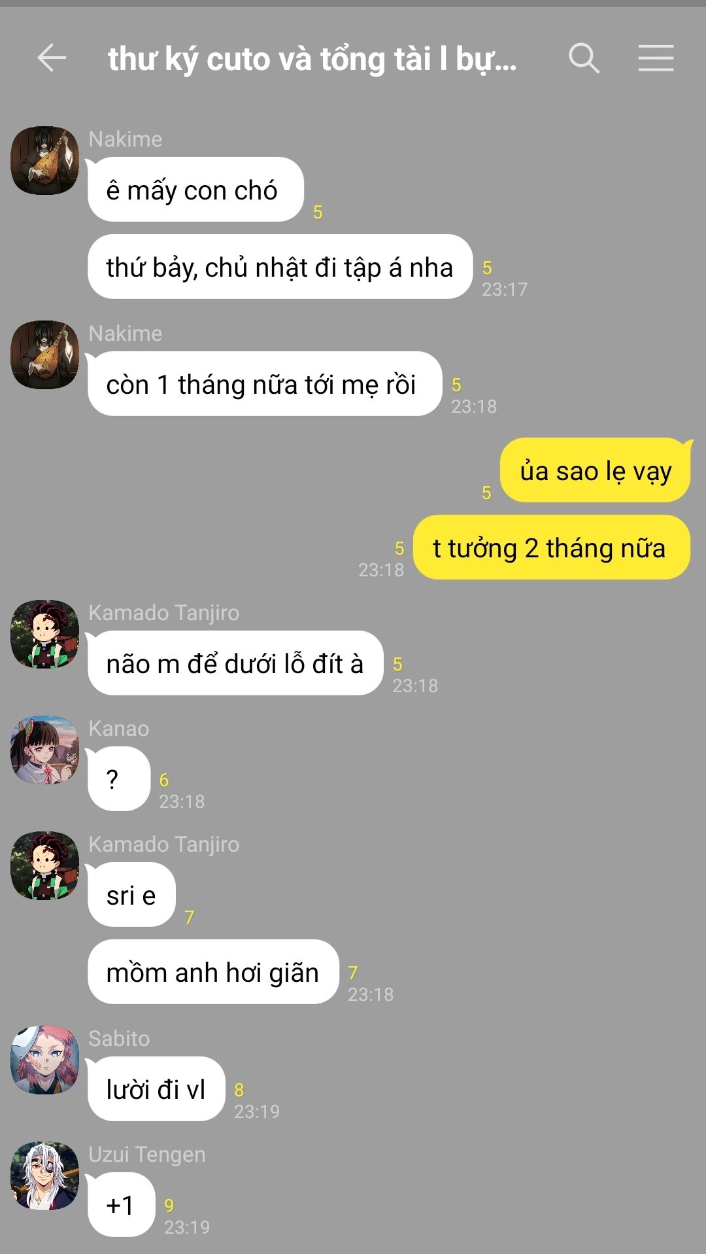Tap the "lười đi vl" message by Sabito
Screen dimensions: 706x1254
[156, 1089]
